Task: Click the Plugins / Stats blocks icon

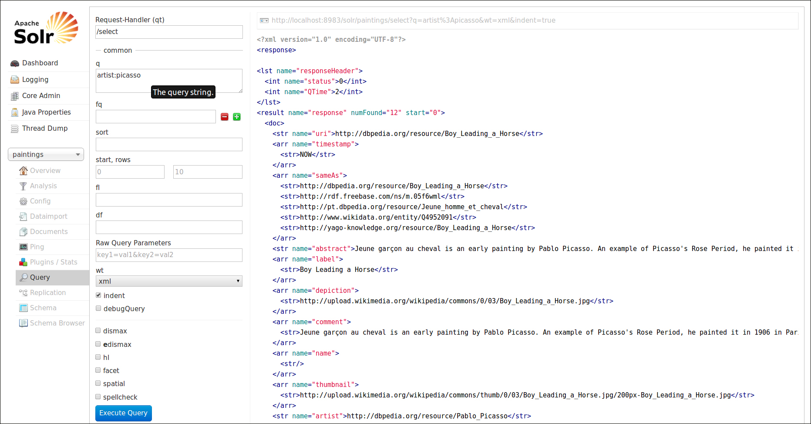Action: tap(24, 262)
